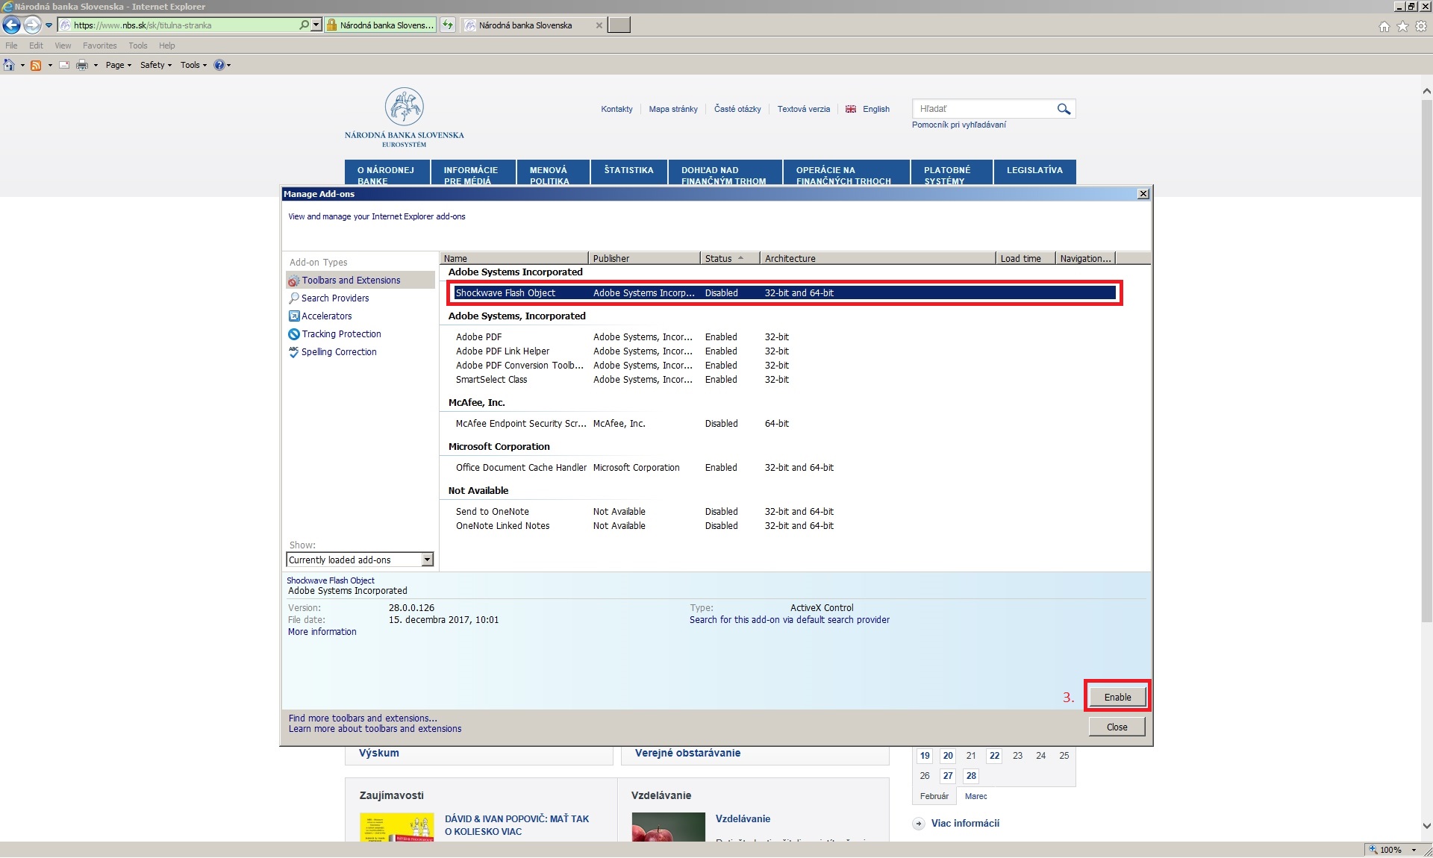This screenshot has height=858, width=1433.
Task: Sort add-ons by Status column header
Action: pyautogui.click(x=719, y=258)
